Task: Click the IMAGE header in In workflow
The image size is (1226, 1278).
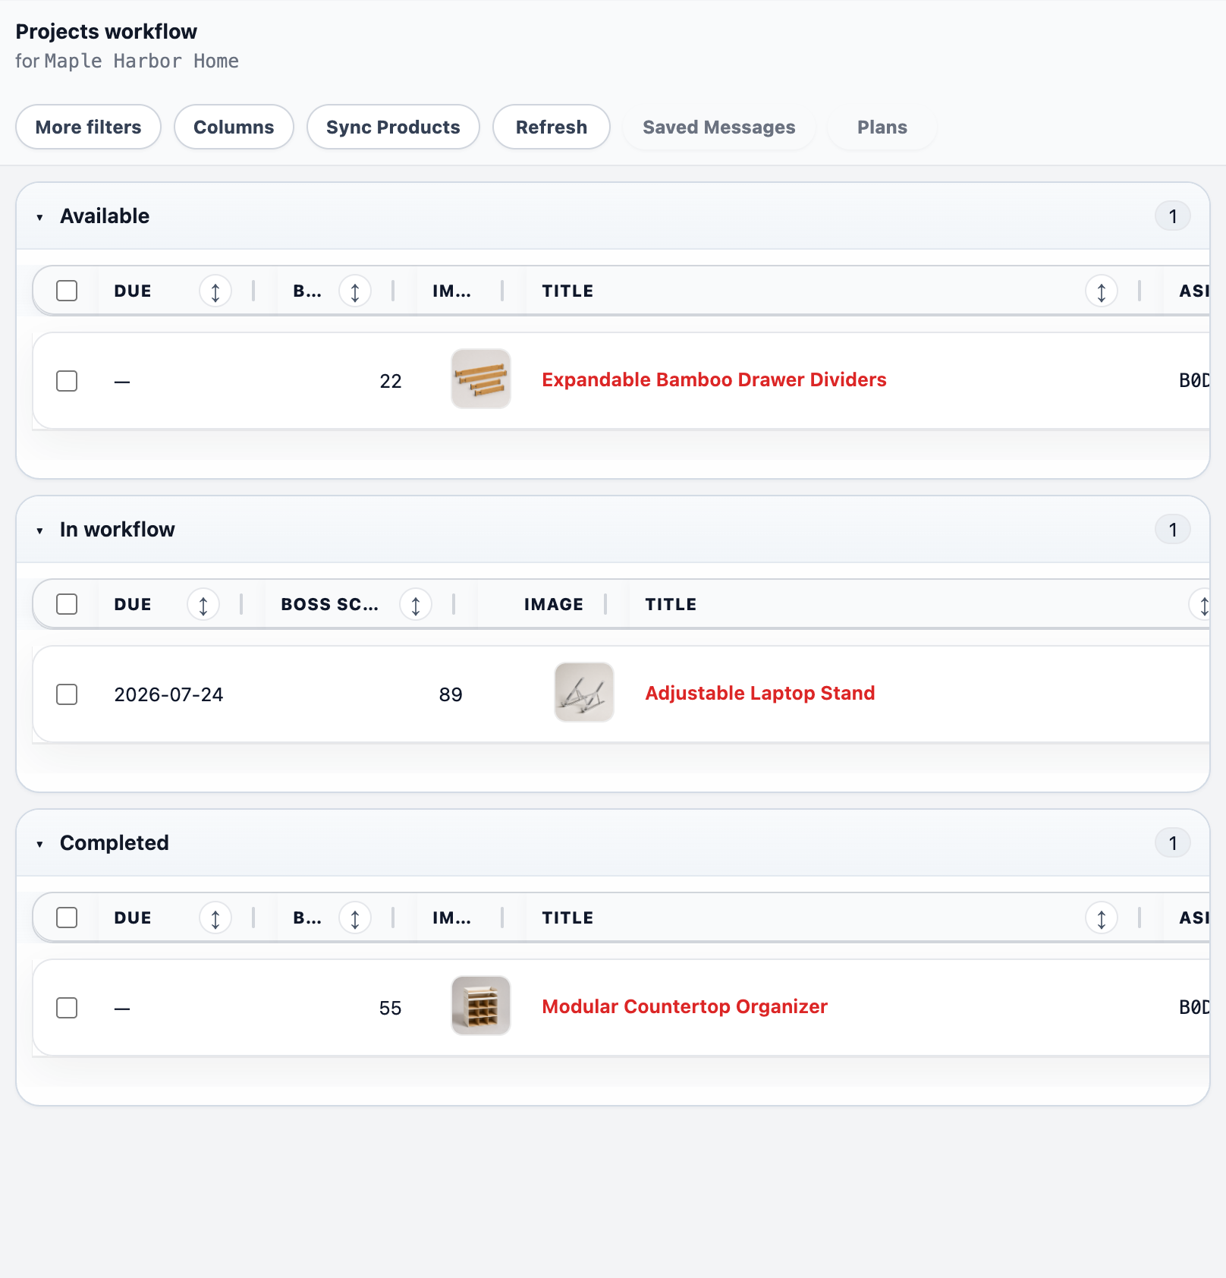Action: (554, 604)
